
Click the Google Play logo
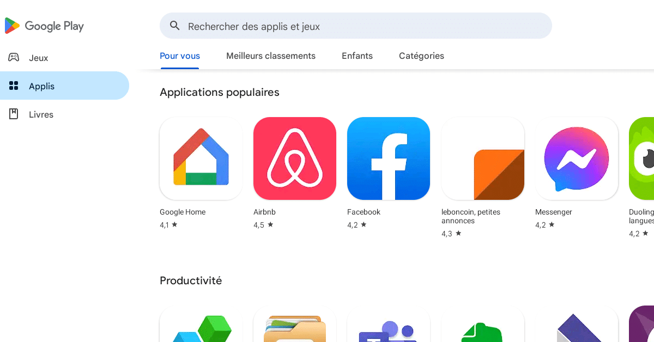(x=44, y=26)
